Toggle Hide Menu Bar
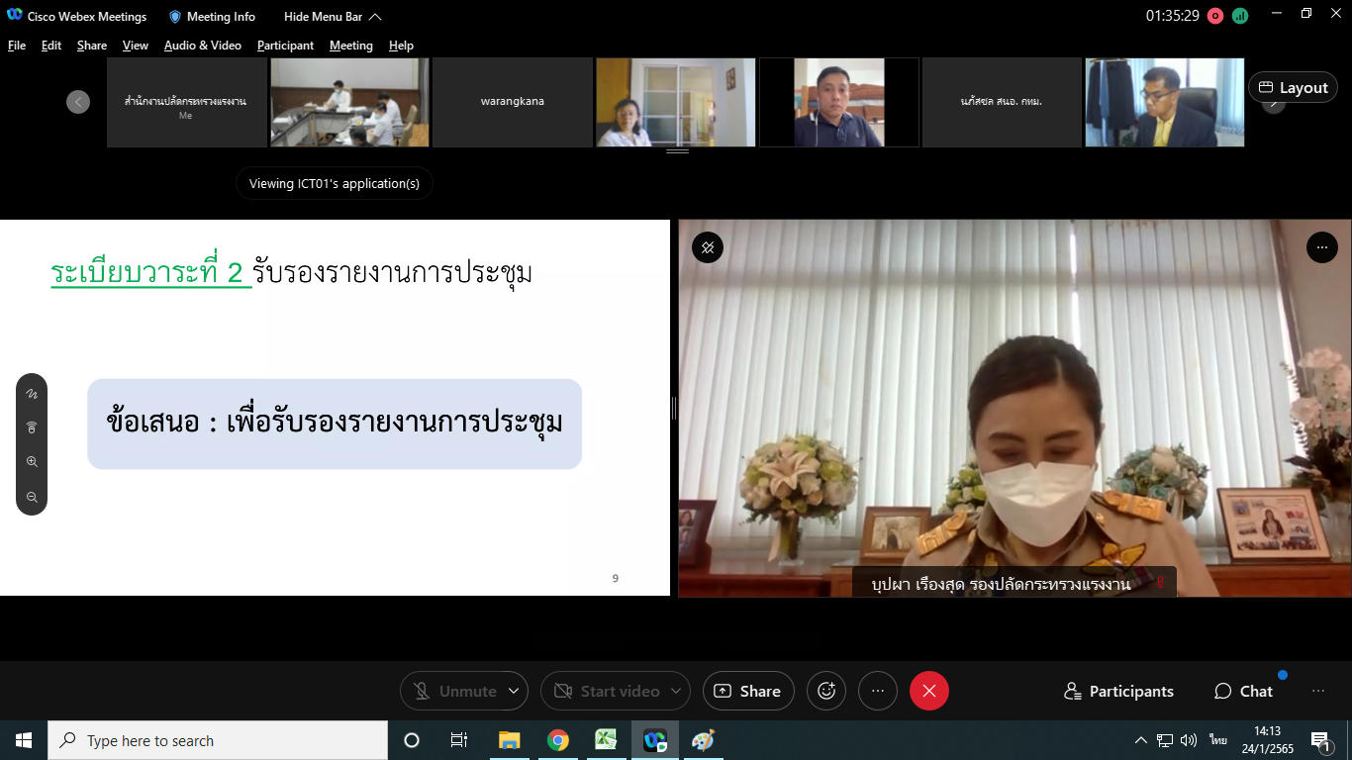The image size is (1352, 760). pos(332,17)
